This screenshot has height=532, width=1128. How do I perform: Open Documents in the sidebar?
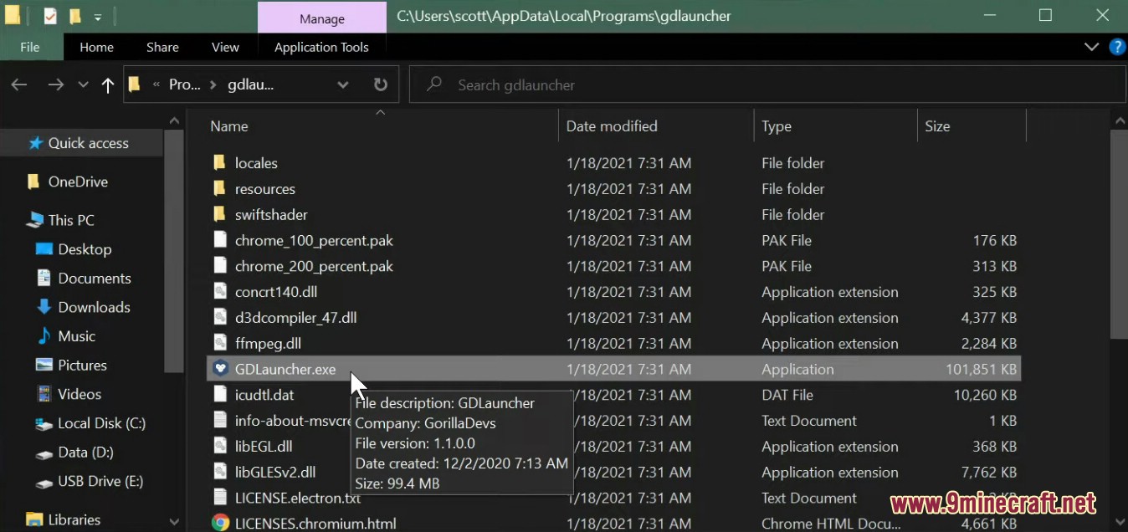point(94,278)
